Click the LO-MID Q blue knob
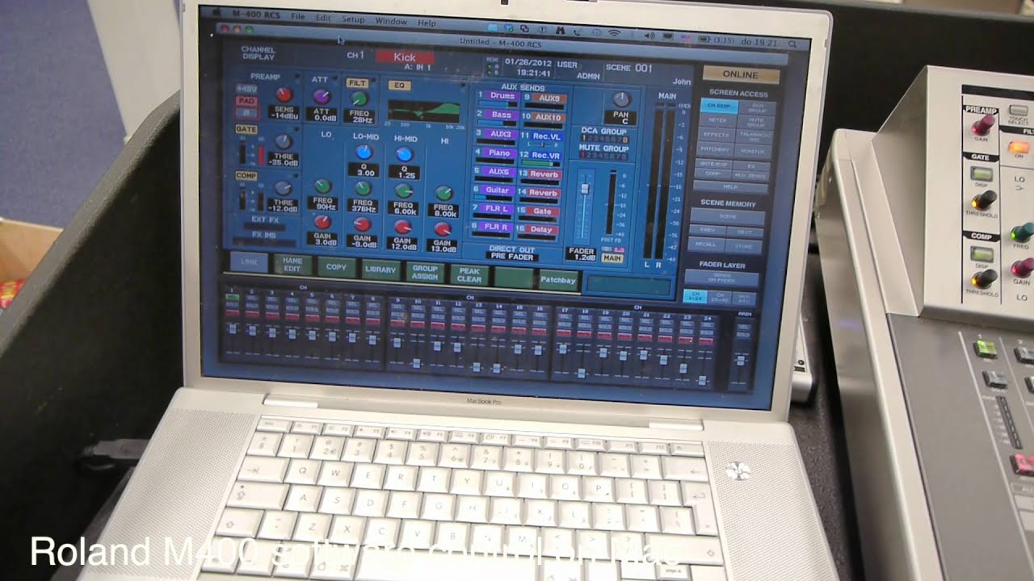 point(364,152)
